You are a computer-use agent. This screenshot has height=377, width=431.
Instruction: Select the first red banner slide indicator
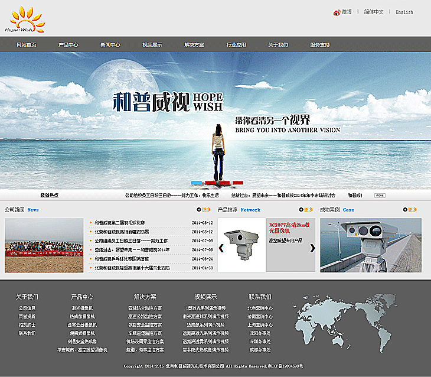[210, 183]
